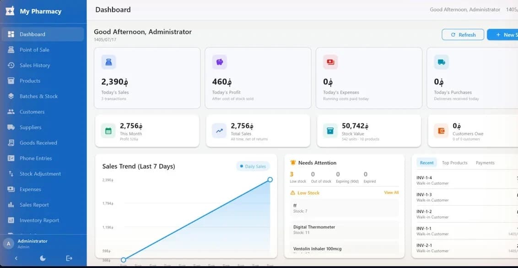Viewport: 518px width, 268px height.
Task: Click the Administrator avatar circle
Action: [9, 244]
